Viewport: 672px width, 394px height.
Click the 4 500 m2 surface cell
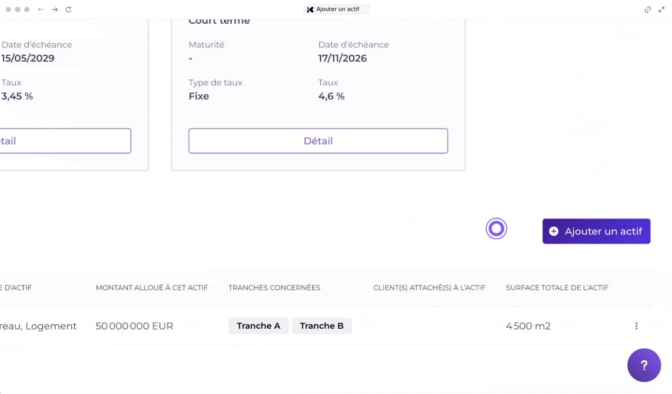pos(528,327)
